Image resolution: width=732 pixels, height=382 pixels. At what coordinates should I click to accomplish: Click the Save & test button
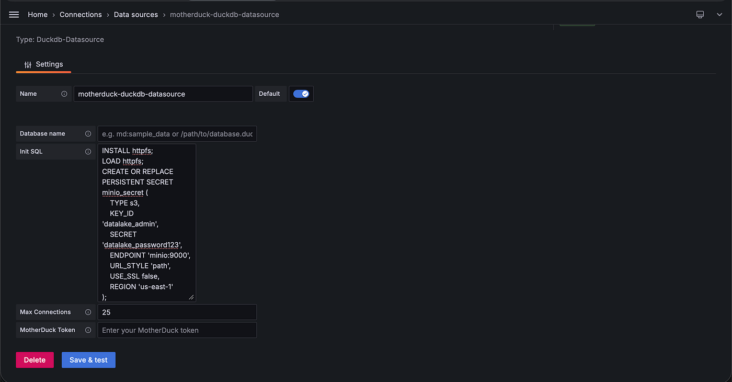(x=88, y=360)
